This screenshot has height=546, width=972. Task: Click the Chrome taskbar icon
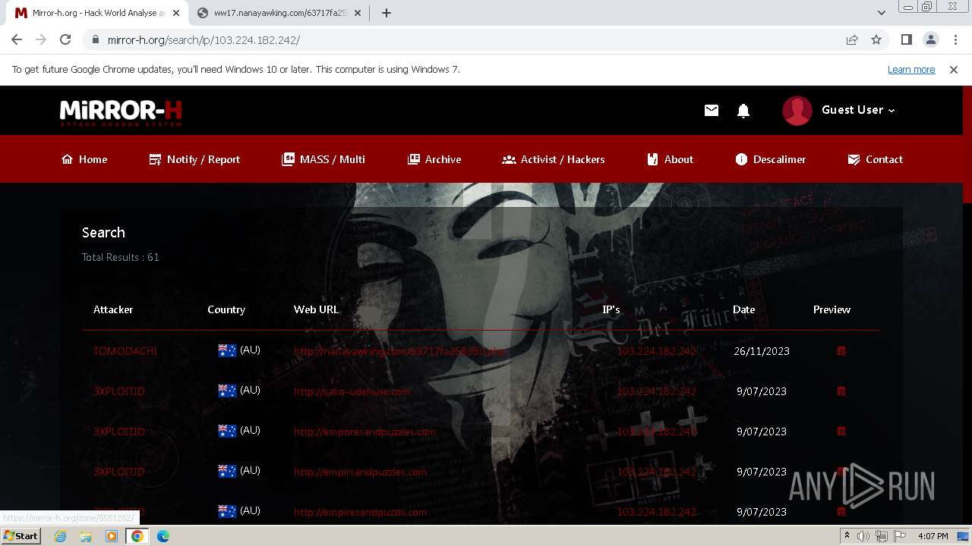(x=137, y=536)
